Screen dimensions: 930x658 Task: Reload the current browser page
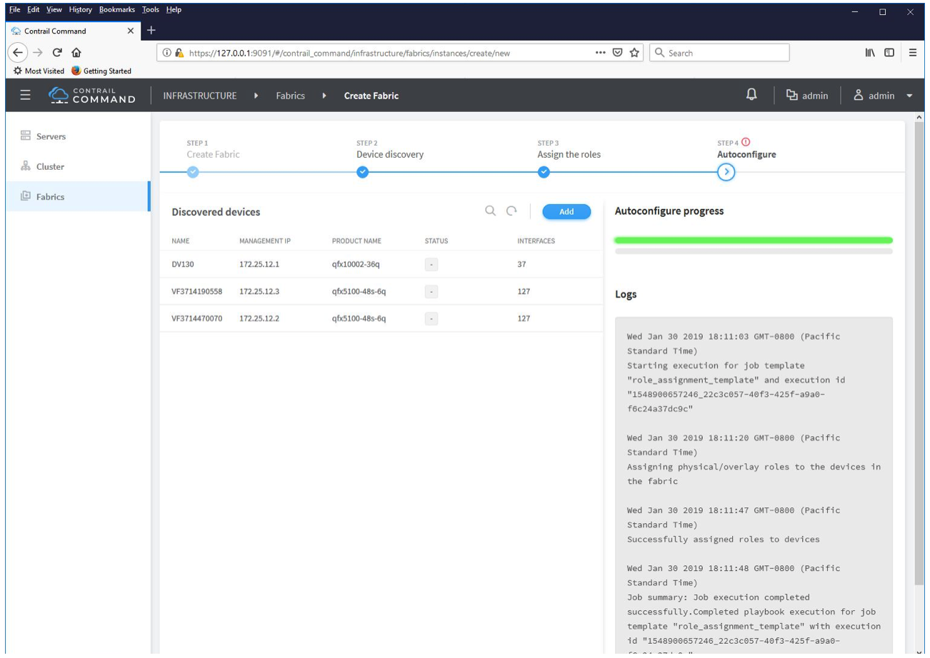56,53
